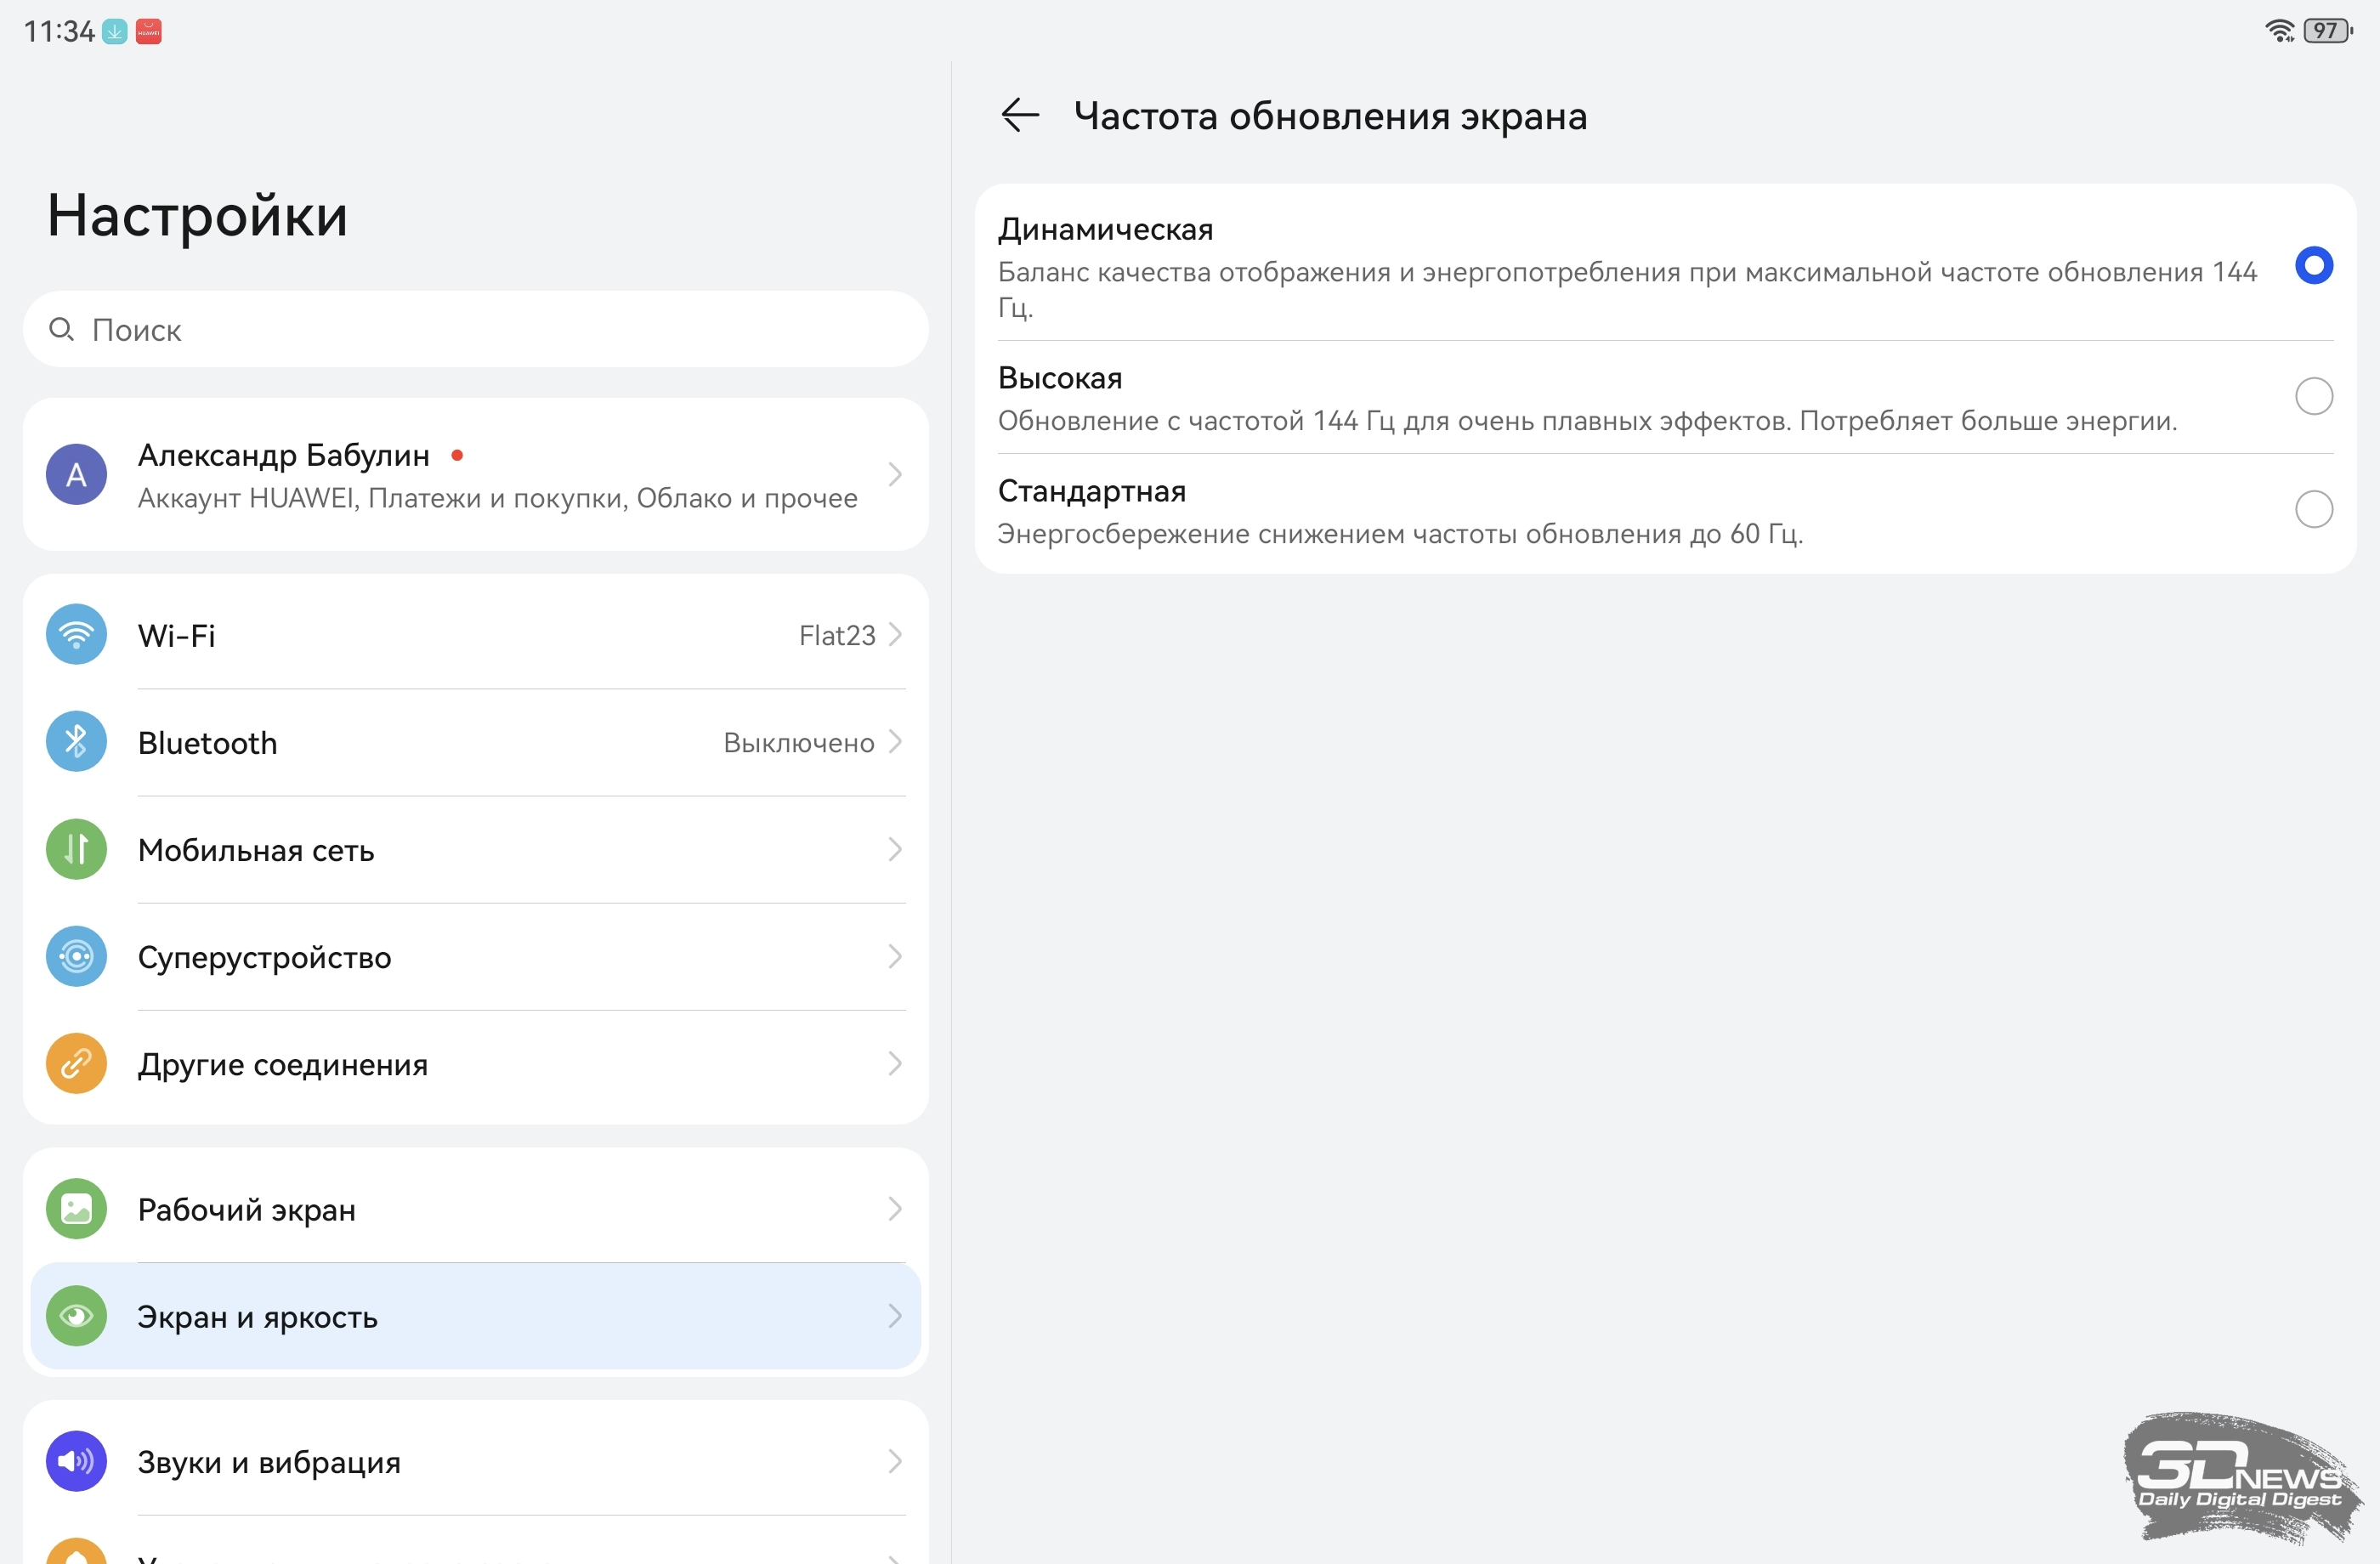Open Bluetooth chevron next to Выключено
Image resolution: width=2380 pixels, height=1564 pixels.
point(895,742)
